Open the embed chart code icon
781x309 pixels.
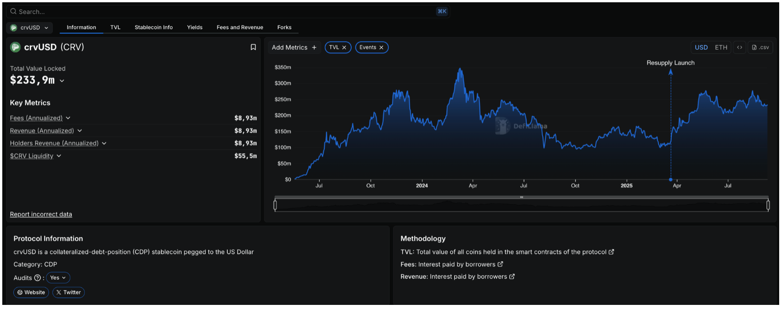tap(740, 47)
